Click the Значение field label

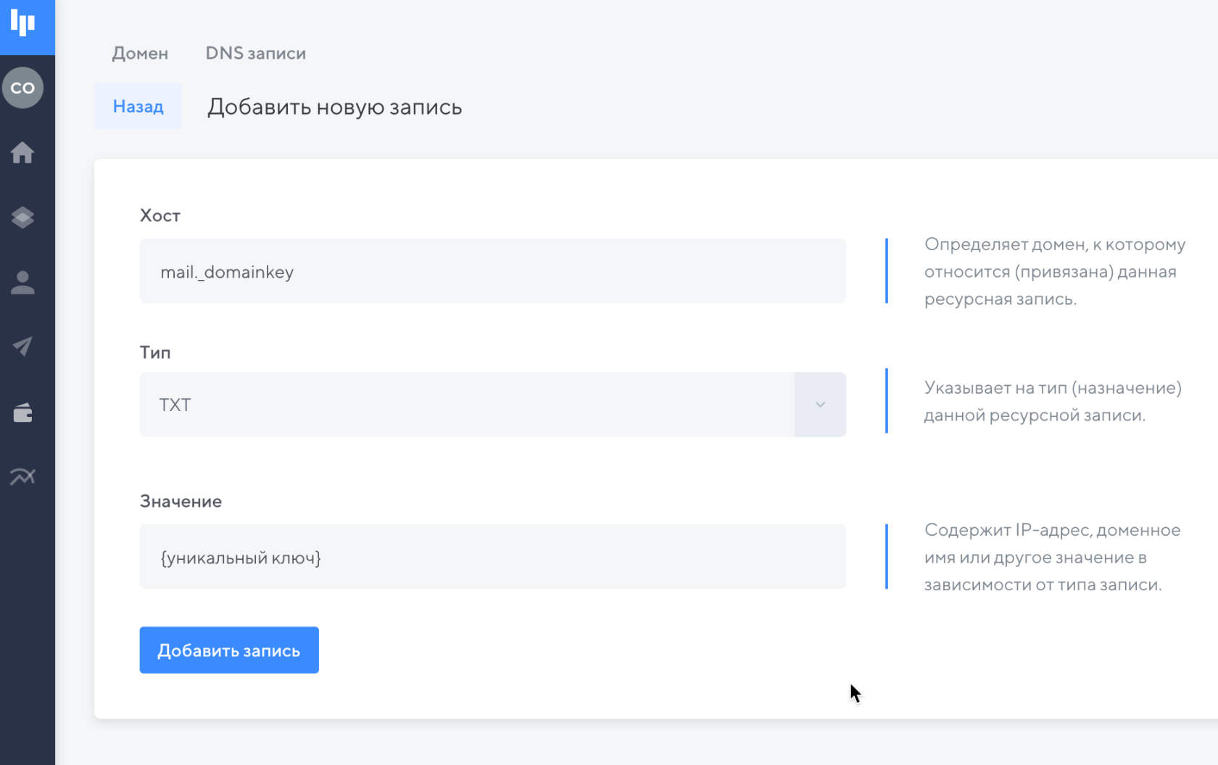[181, 501]
